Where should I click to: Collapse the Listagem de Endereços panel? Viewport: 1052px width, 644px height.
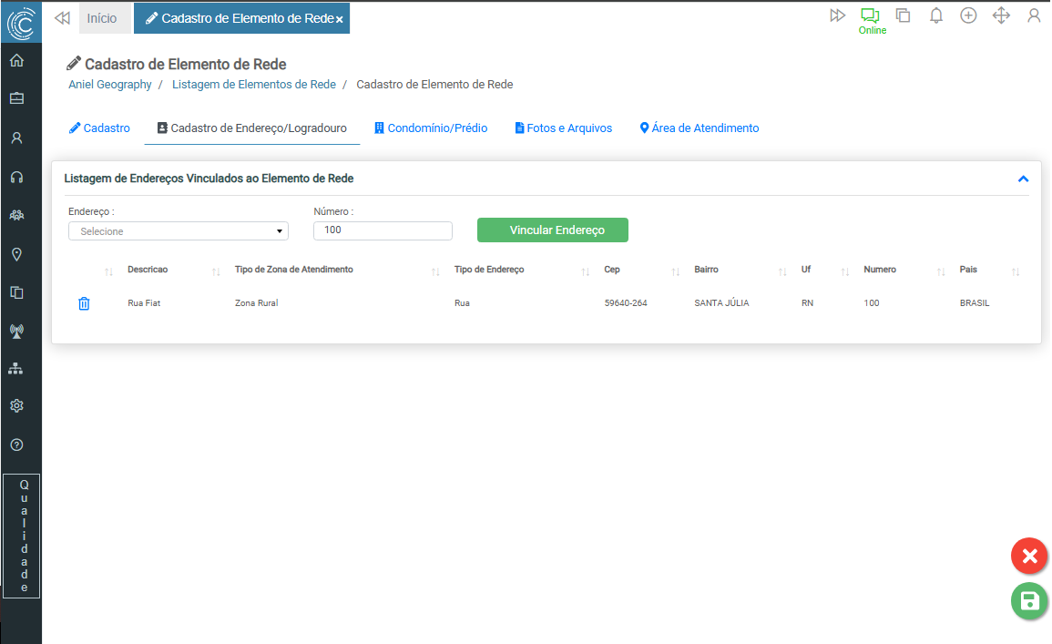(x=1023, y=179)
